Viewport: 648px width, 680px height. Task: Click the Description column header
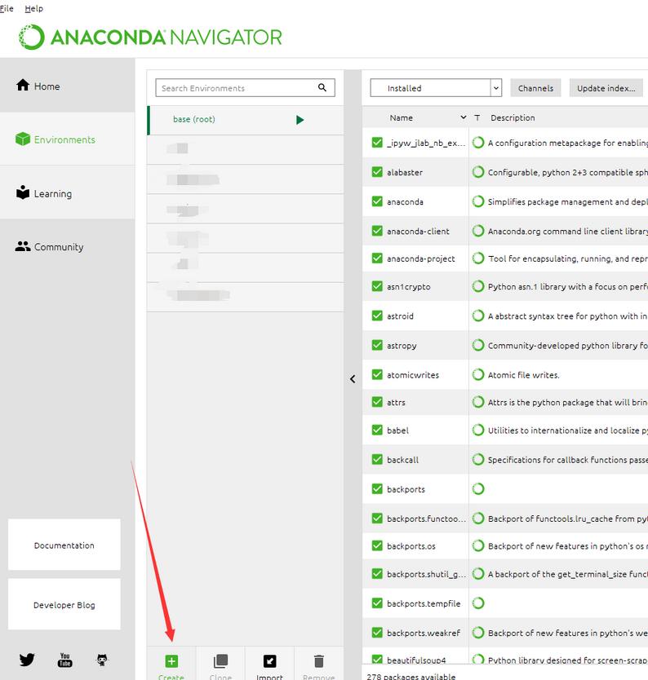[x=513, y=117]
